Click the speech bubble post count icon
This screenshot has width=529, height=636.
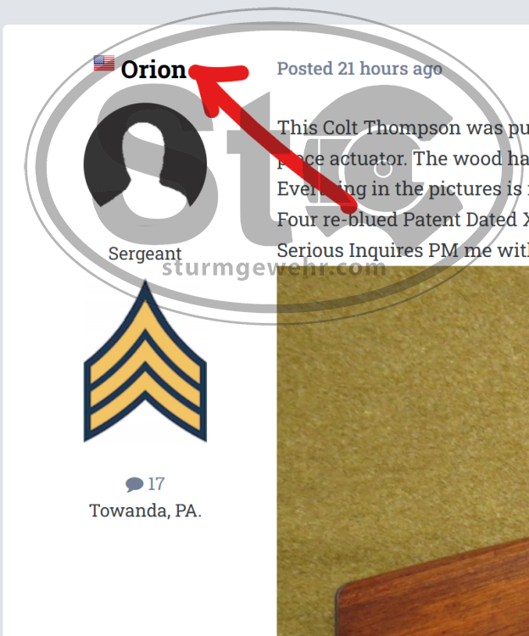pyautogui.click(x=134, y=484)
